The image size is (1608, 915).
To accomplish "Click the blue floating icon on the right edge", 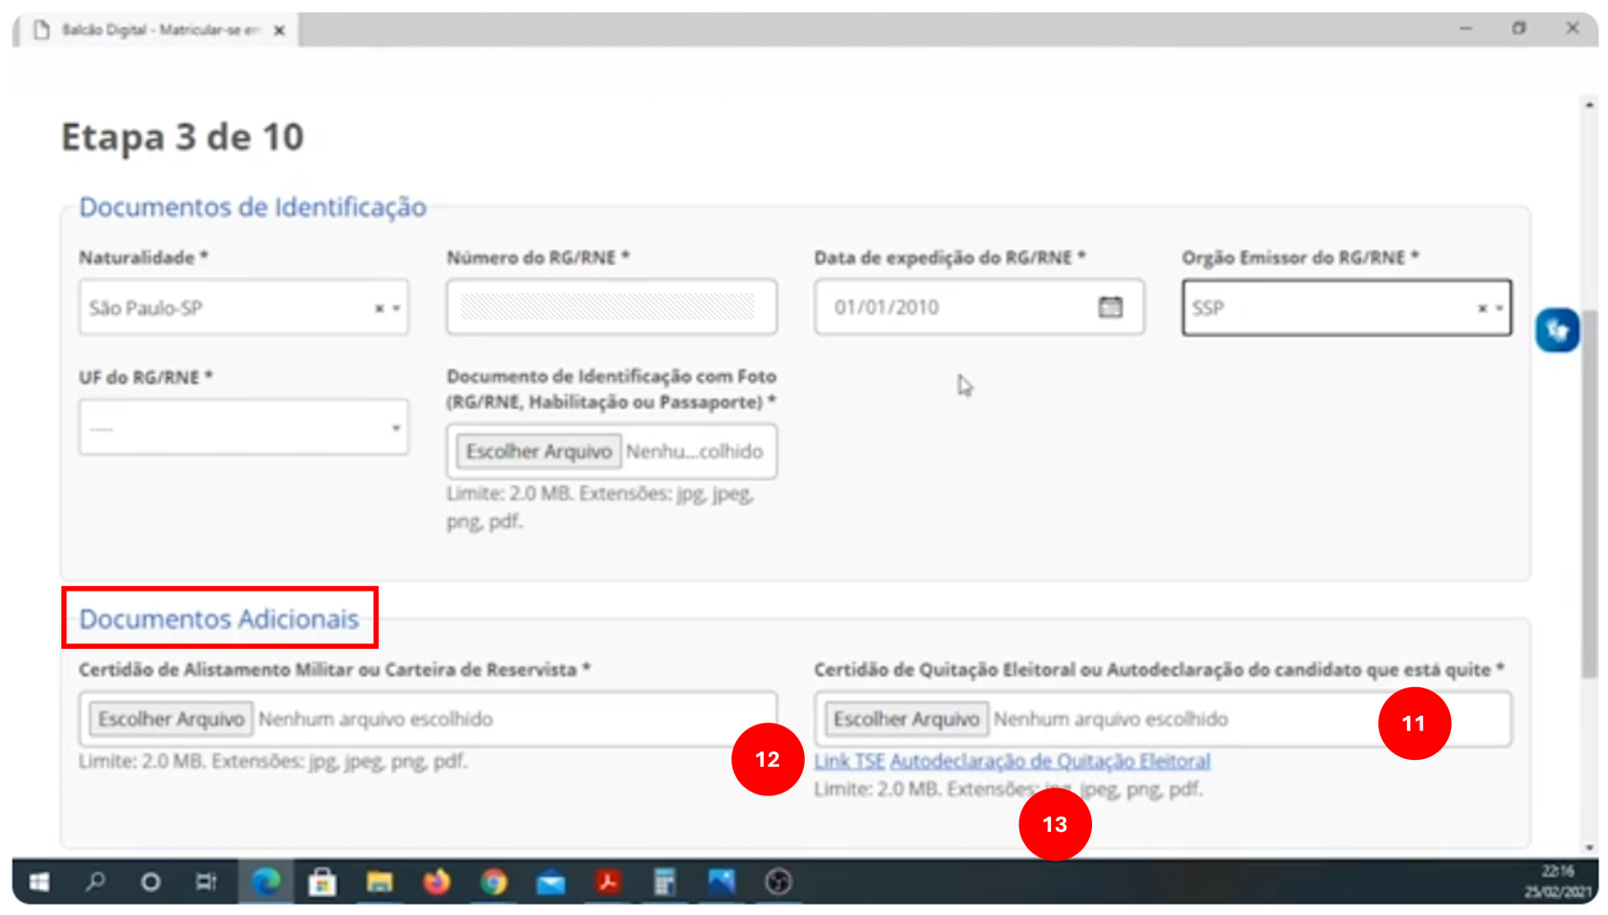I will tap(1558, 329).
